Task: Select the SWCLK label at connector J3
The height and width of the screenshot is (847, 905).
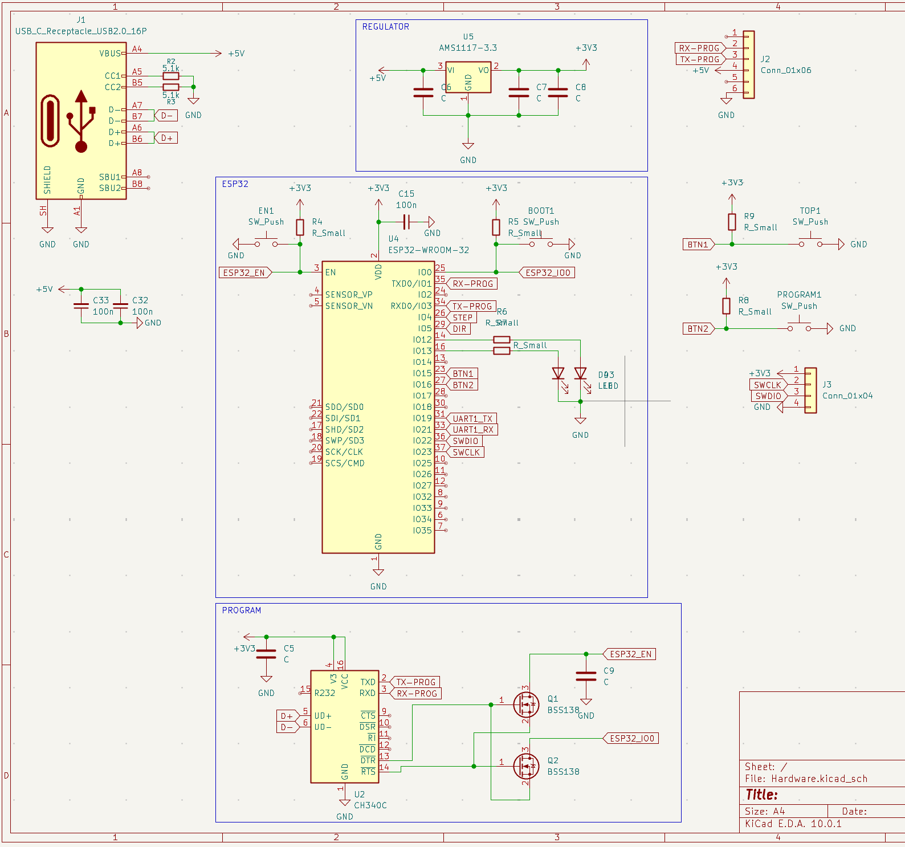Action: coord(768,385)
